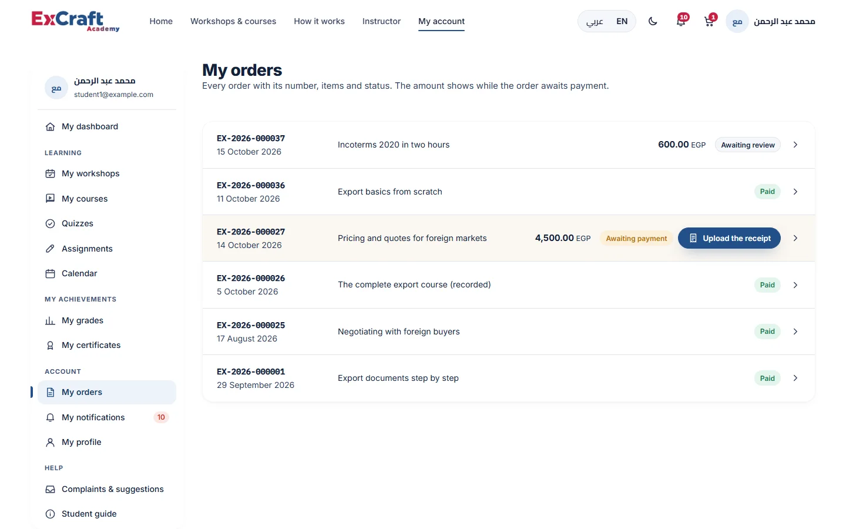Open Workshops & courses menu

[233, 21]
